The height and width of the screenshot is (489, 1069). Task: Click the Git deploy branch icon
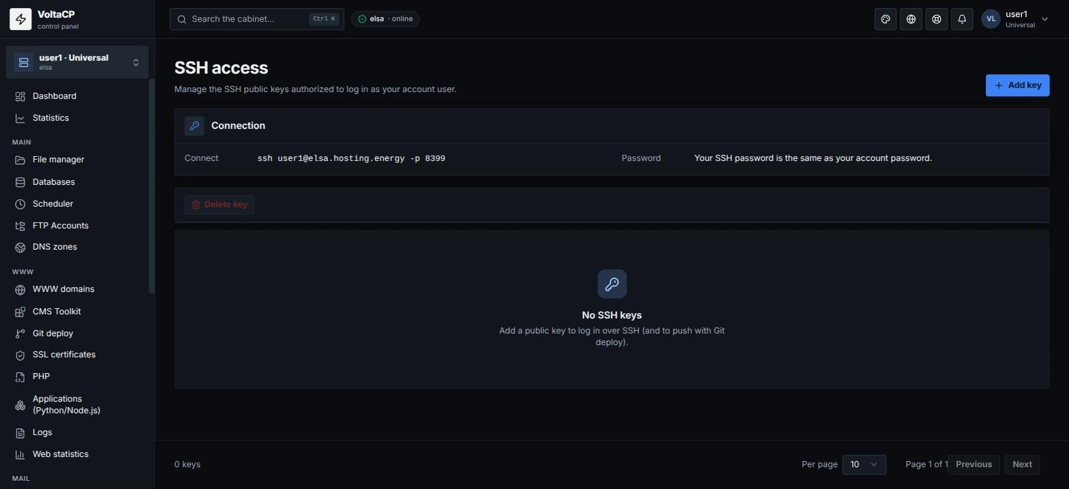(x=20, y=334)
